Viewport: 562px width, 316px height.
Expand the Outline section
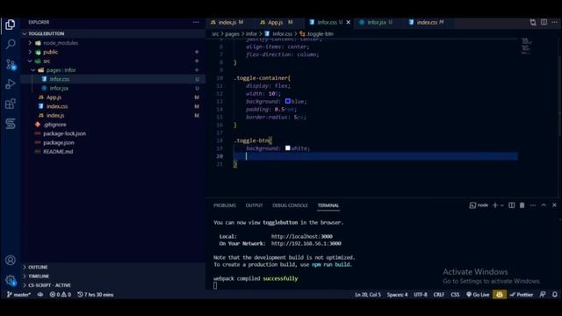114,267
